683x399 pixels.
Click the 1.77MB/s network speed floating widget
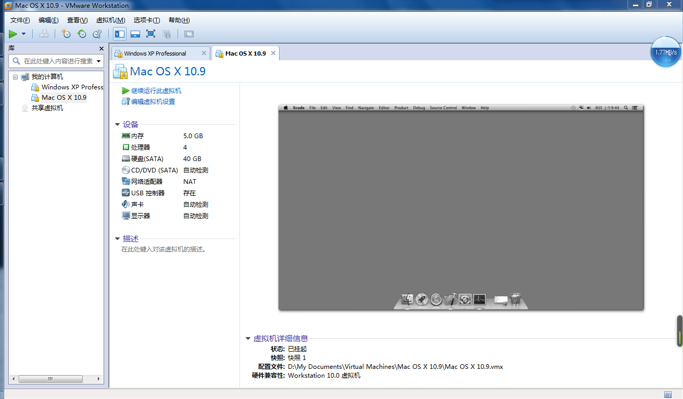(666, 51)
